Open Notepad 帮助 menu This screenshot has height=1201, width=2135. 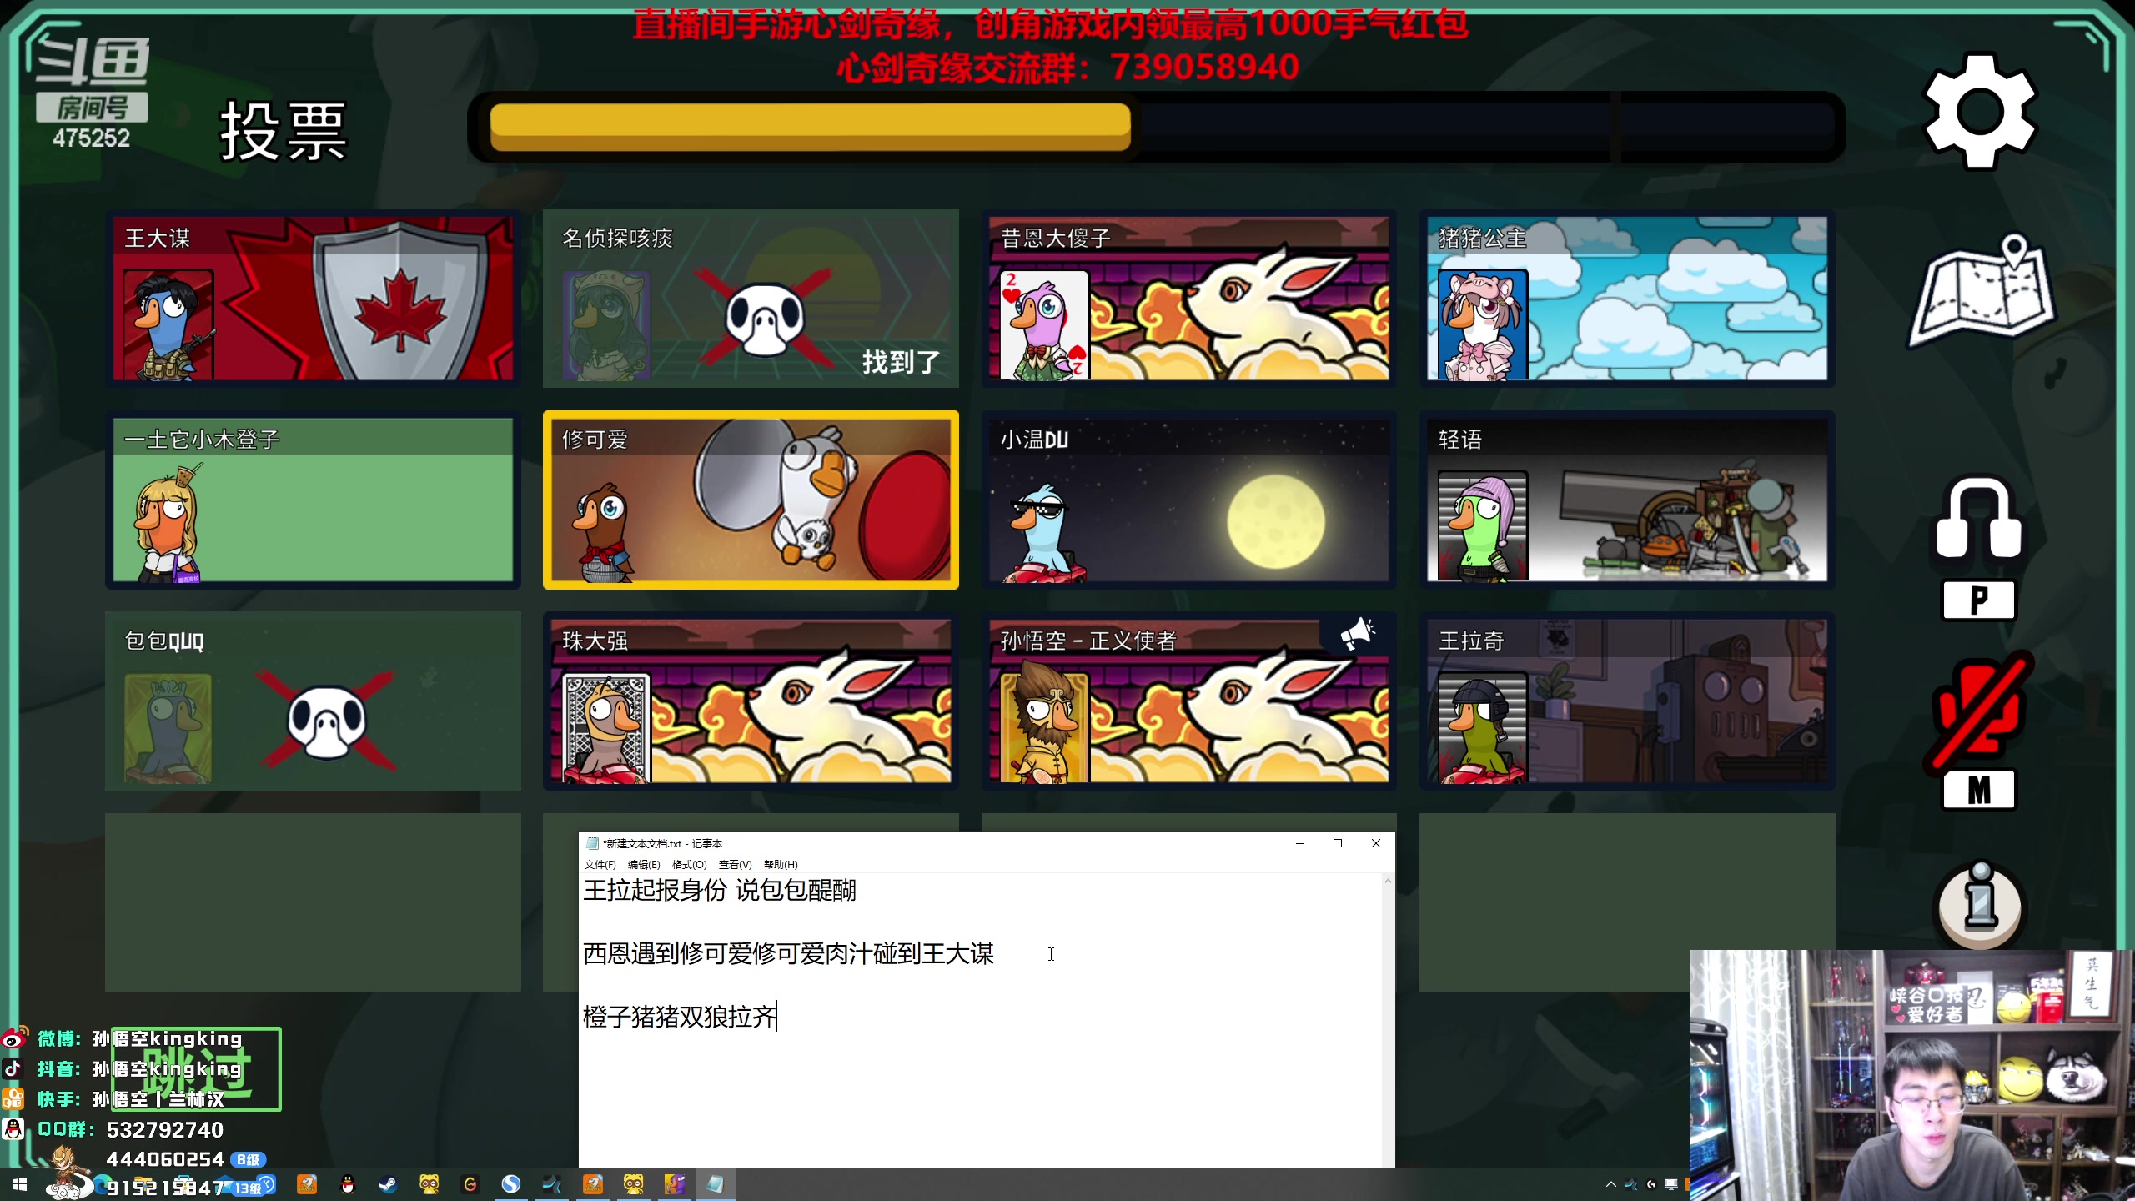(x=781, y=864)
